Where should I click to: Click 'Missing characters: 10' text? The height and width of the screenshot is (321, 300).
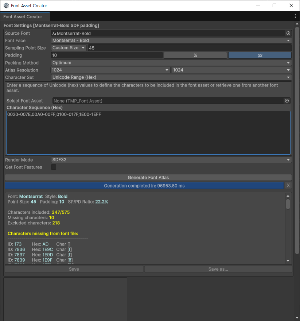pyautogui.click(x=31, y=218)
